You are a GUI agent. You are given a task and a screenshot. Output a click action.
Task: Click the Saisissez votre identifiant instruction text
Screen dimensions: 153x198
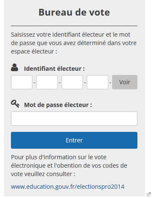pos(74,43)
